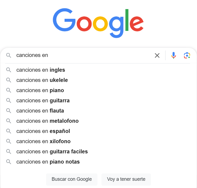Click the magnifier icon in search box

[9, 55]
